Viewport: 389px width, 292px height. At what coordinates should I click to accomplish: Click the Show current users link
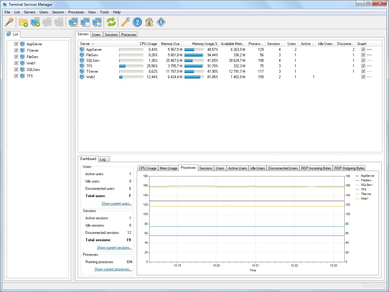click(116, 203)
